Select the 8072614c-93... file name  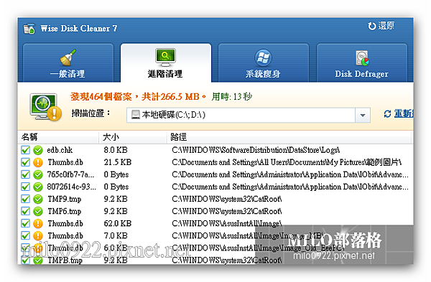[71, 187]
